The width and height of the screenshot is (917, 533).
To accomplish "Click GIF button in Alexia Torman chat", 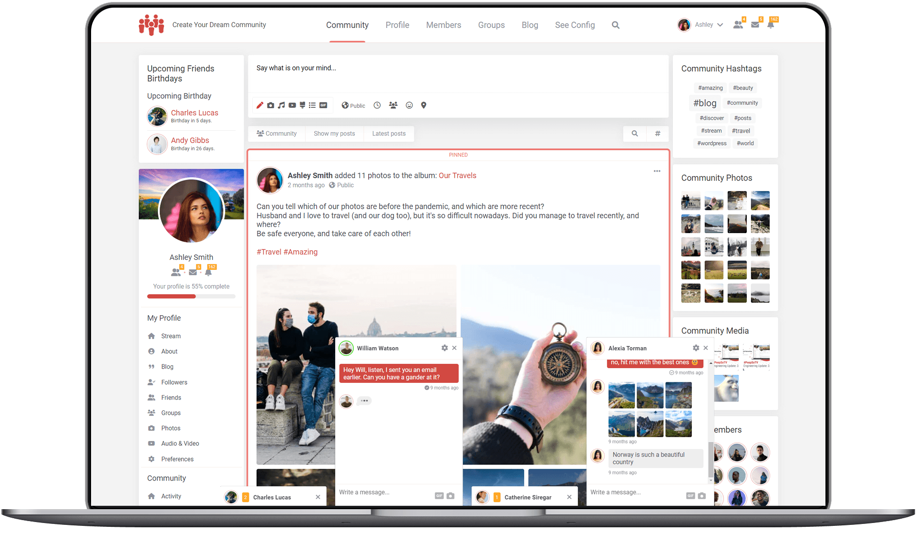I will (x=690, y=496).
